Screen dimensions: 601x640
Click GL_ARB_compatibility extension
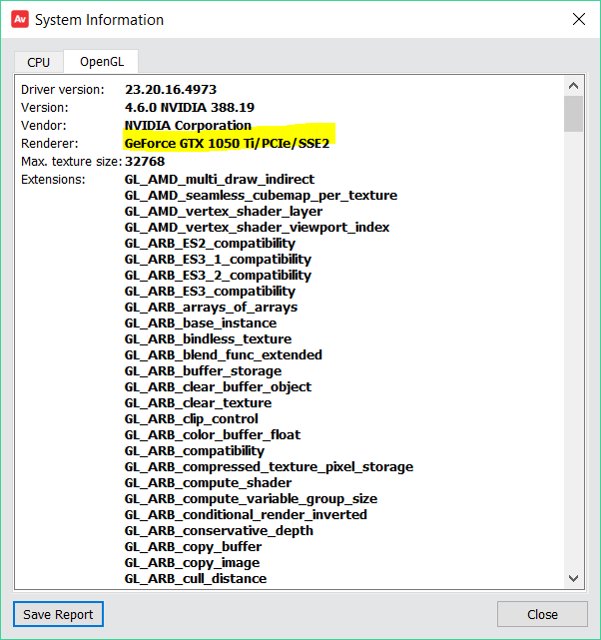click(195, 450)
